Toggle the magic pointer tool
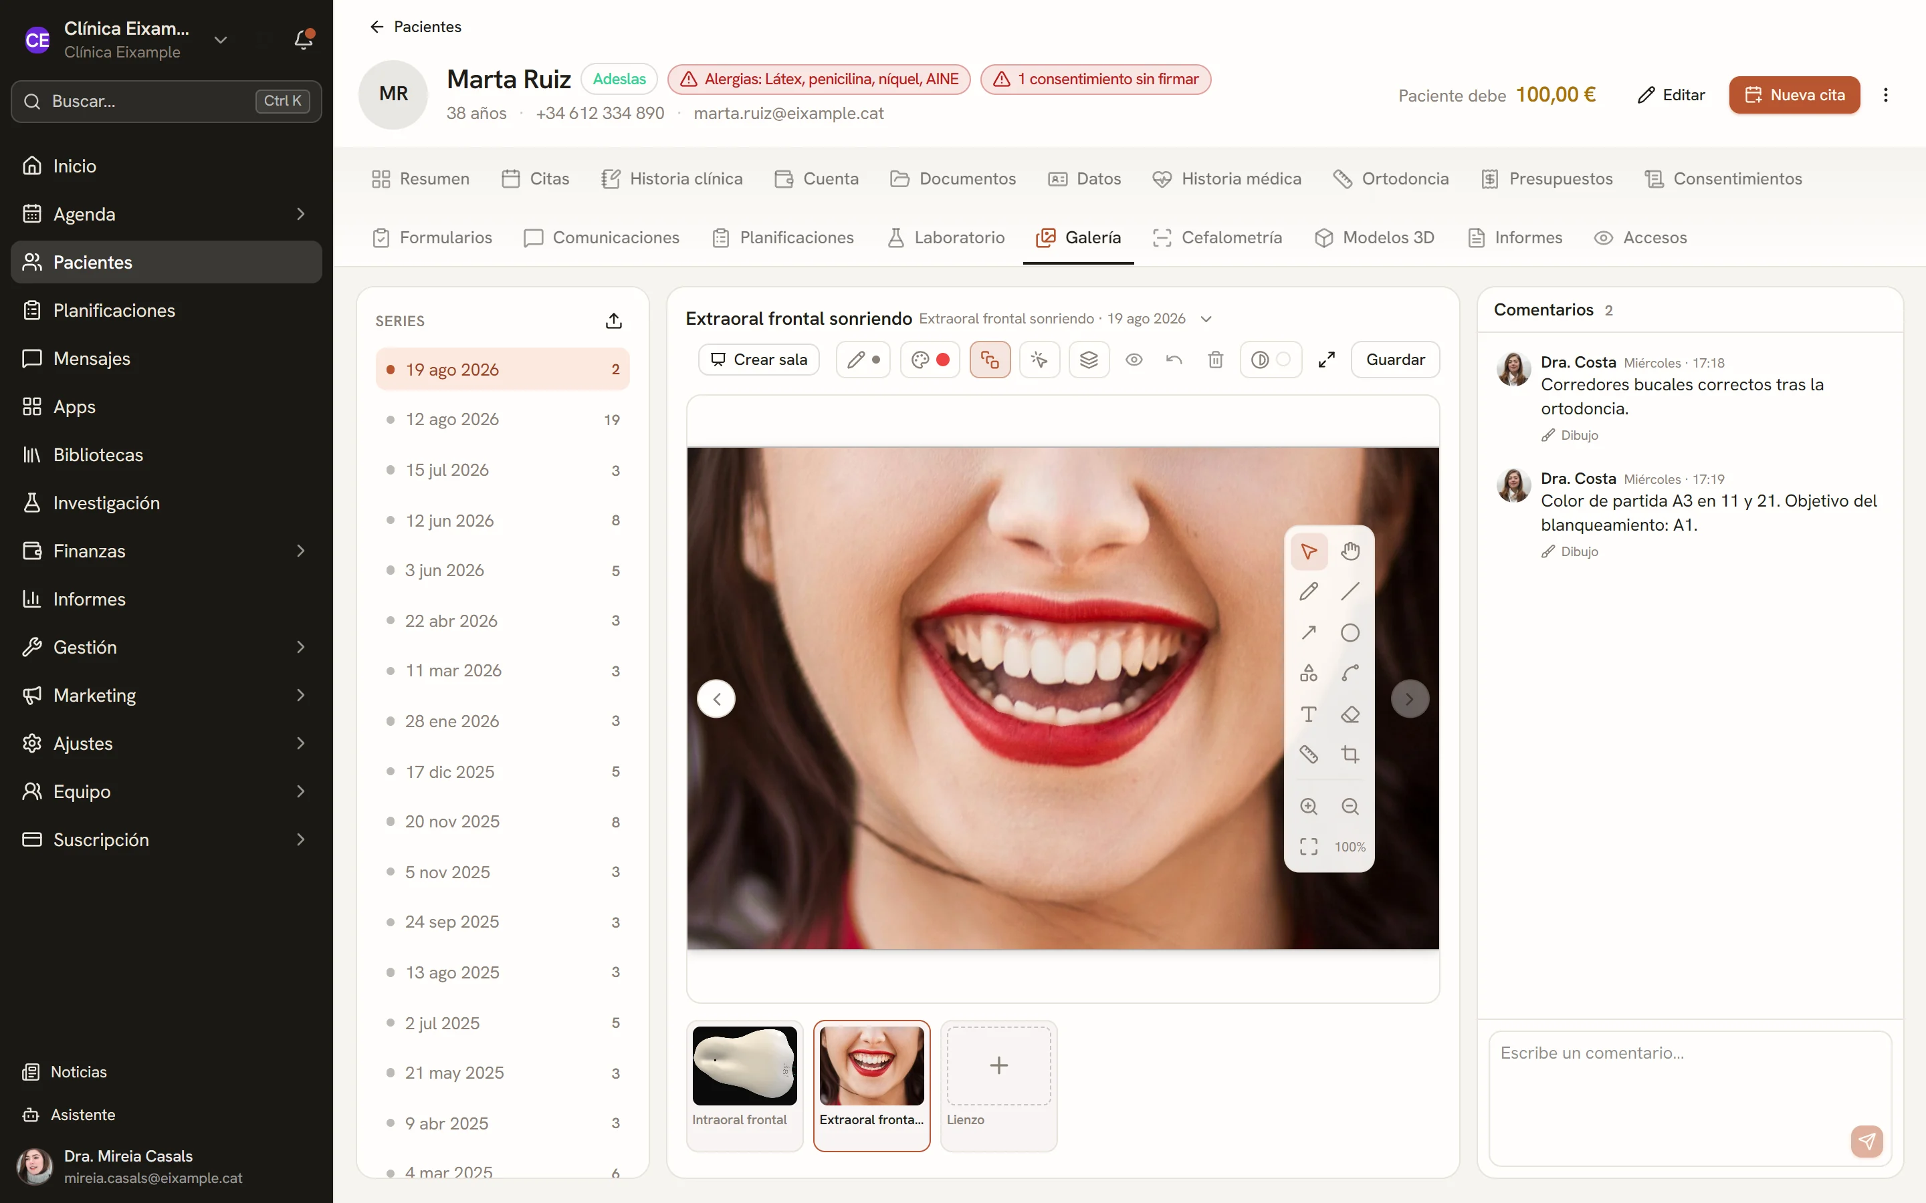Viewport: 1926px width, 1203px height. tap(1039, 360)
